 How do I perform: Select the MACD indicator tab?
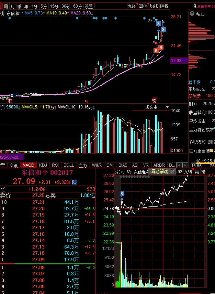[x=29, y=165]
